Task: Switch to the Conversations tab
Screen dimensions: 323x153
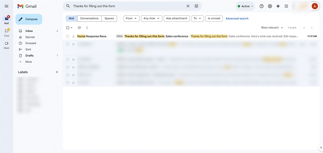Action: 89,19
